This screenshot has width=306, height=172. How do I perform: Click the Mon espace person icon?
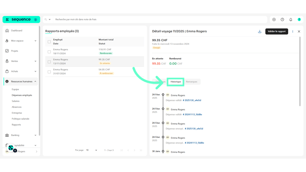point(7,41)
